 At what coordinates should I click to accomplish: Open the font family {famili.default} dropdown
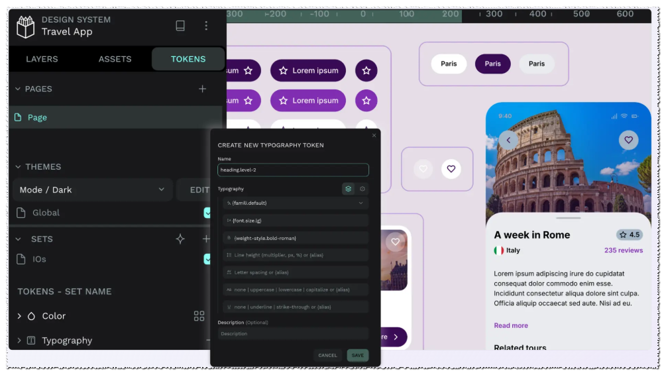296,203
